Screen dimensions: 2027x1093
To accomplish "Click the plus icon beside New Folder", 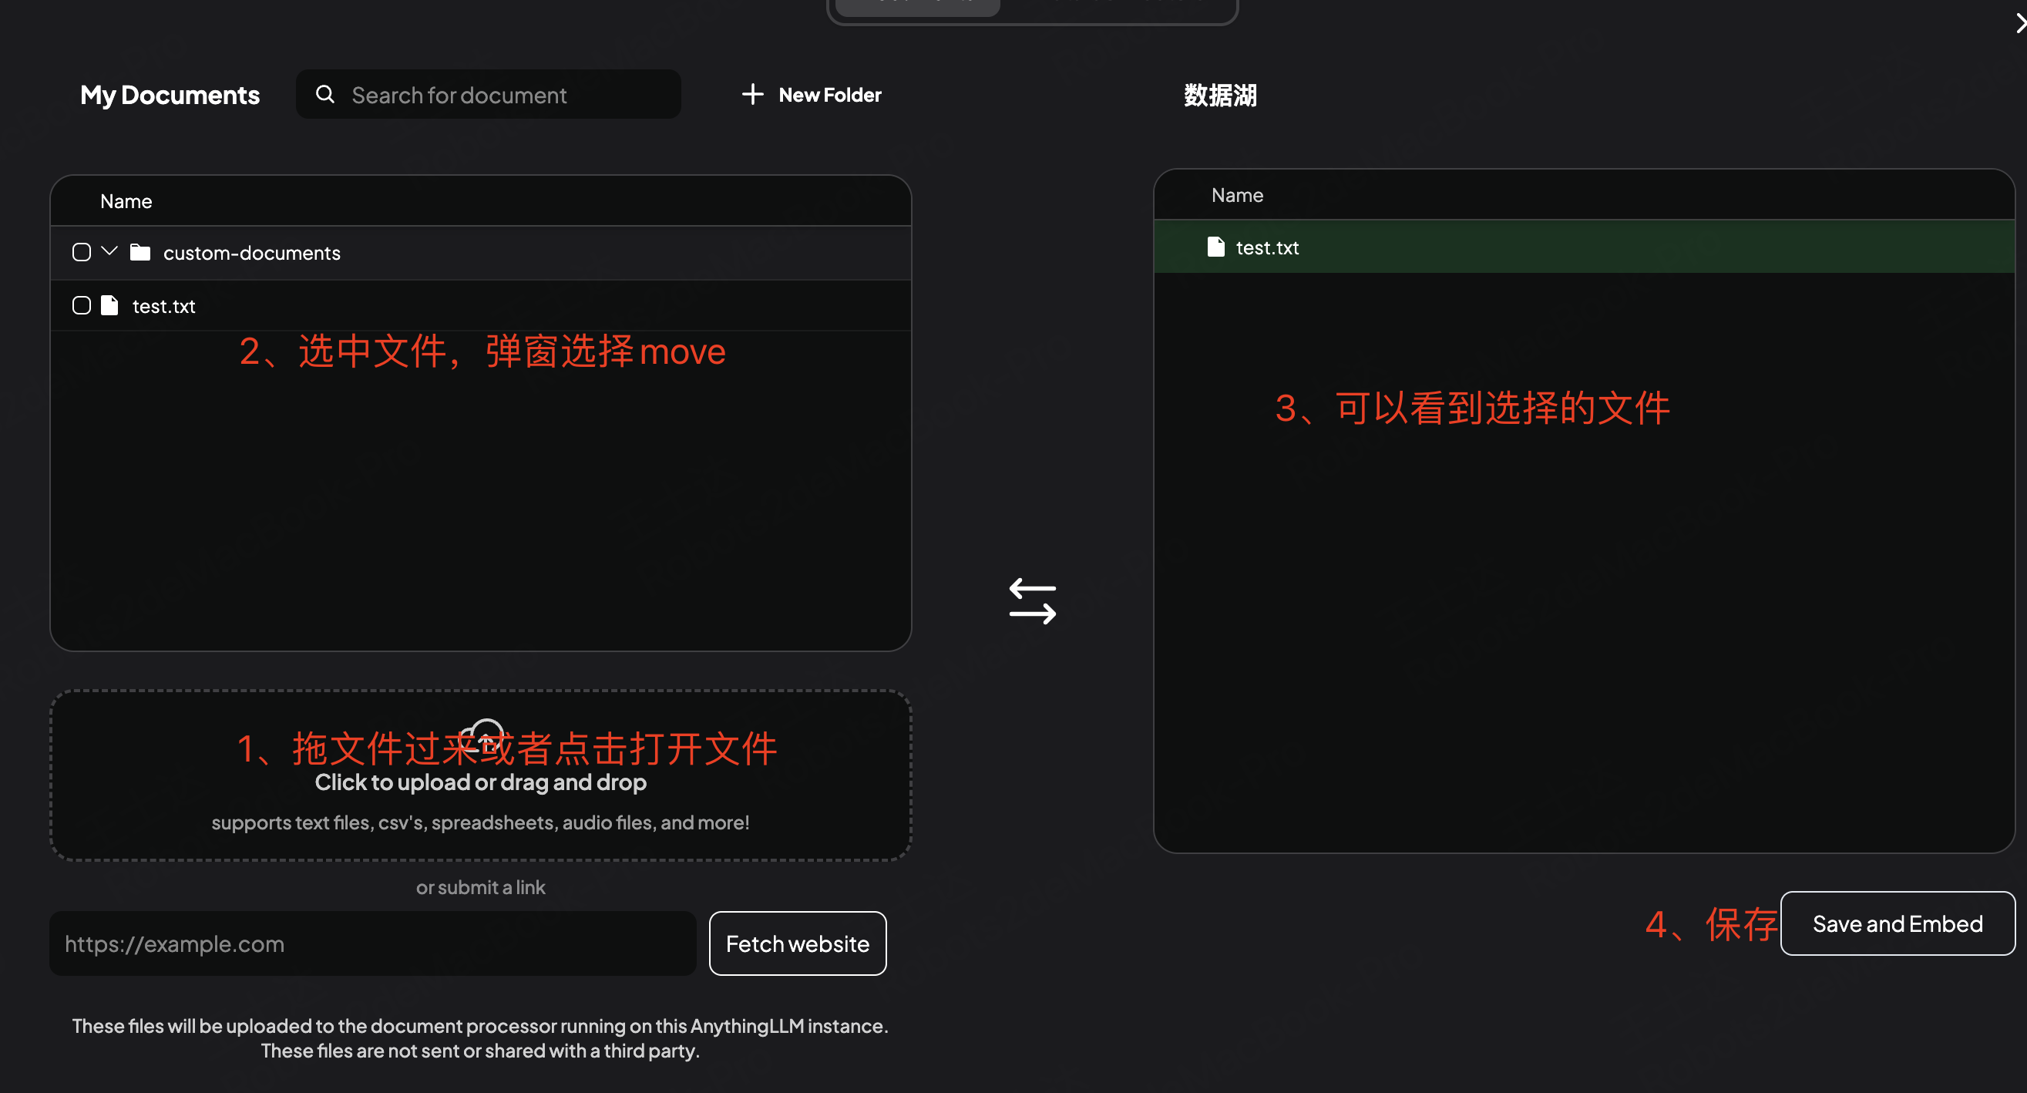I will click(x=752, y=95).
